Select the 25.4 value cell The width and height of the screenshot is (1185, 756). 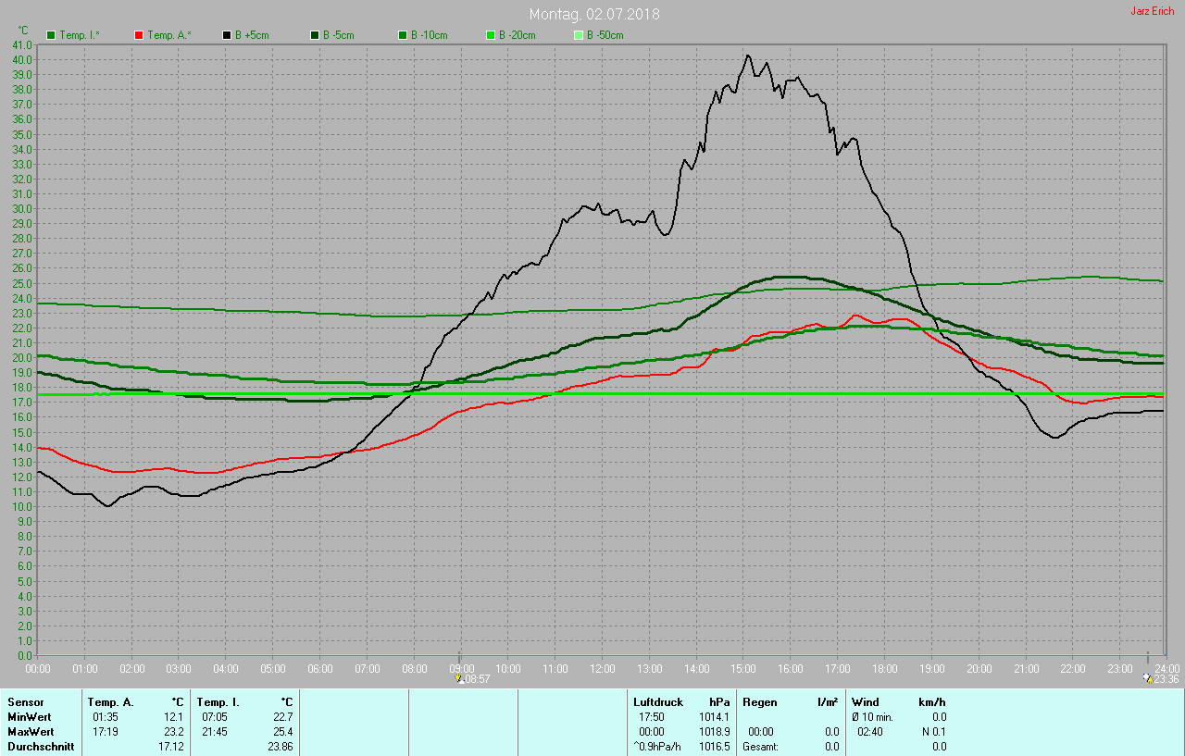pyautogui.click(x=283, y=732)
